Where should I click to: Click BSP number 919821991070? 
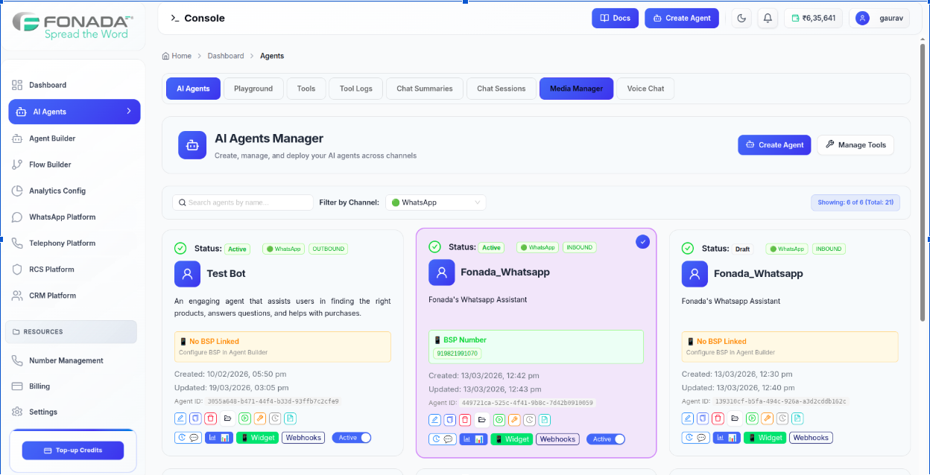pos(457,354)
